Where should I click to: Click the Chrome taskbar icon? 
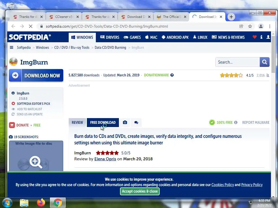click(x=58, y=203)
